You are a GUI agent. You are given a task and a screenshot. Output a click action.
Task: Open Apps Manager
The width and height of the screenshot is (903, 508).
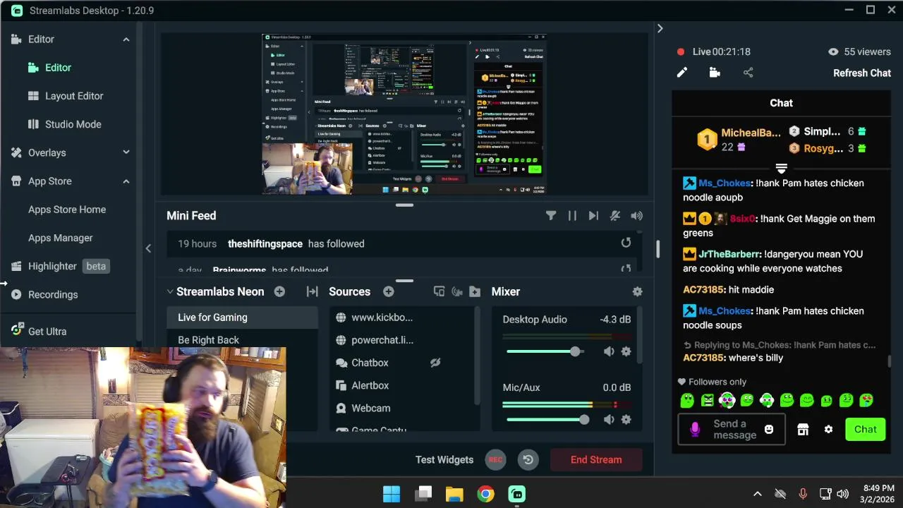tap(61, 238)
